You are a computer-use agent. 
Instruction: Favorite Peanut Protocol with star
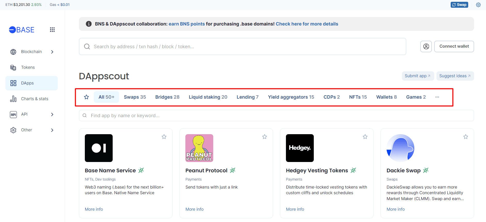coord(265,137)
